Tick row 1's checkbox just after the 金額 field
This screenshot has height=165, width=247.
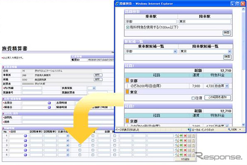click(x=115, y=136)
